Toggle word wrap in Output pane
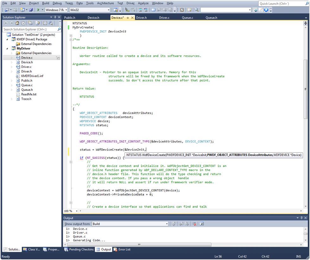Image resolution: width=310 pixels, height=260 pixels. (x=202, y=224)
